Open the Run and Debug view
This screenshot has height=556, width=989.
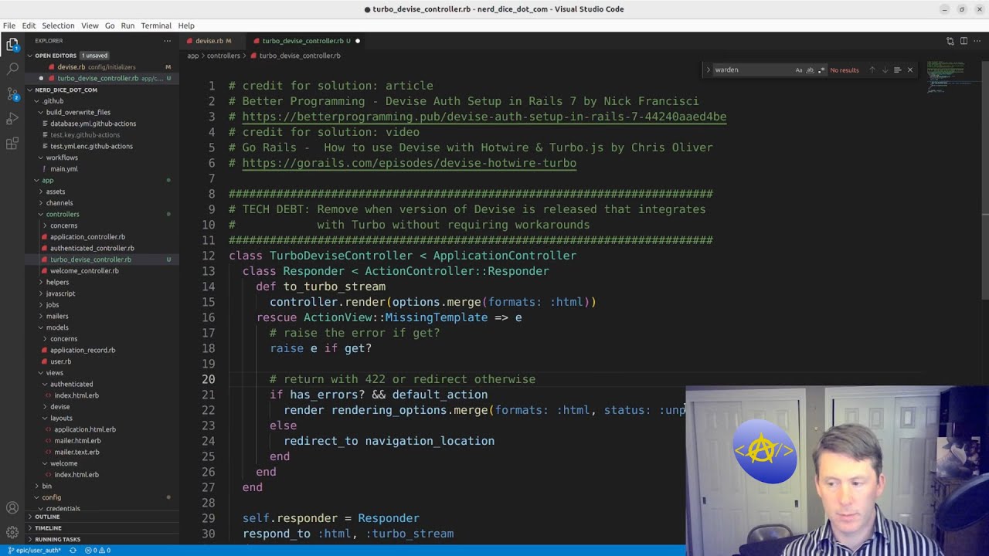pos(12,119)
